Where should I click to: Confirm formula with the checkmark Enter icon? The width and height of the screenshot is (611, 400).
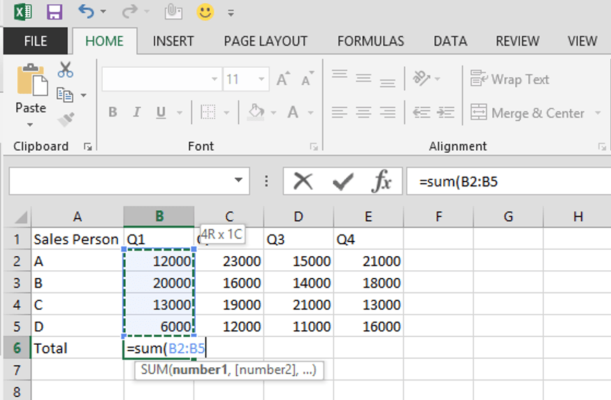343,182
